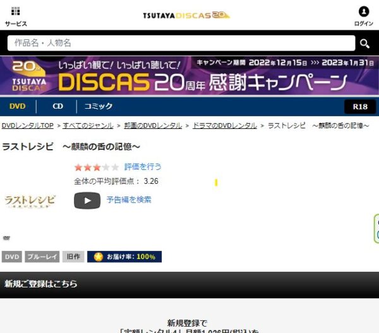
Task: Click the small DVD disc icon
Action: (x=6, y=238)
